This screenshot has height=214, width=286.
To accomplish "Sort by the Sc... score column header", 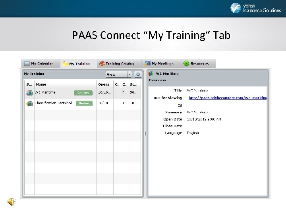I will pyautogui.click(x=134, y=84).
